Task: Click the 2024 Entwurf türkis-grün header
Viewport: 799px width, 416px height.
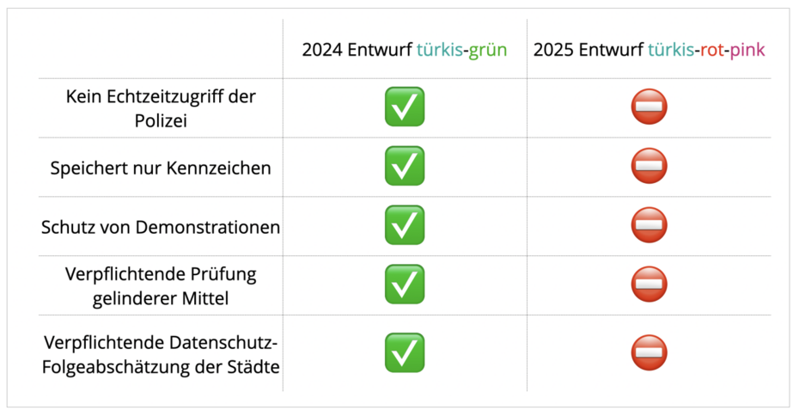Action: (404, 50)
